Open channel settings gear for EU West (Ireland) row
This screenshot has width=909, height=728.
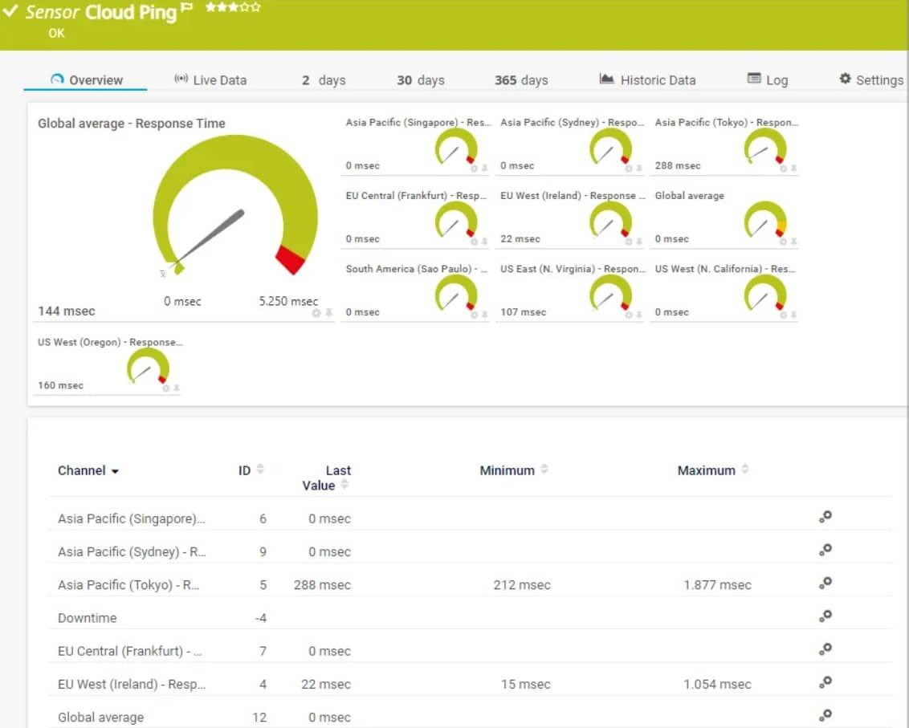click(x=825, y=681)
